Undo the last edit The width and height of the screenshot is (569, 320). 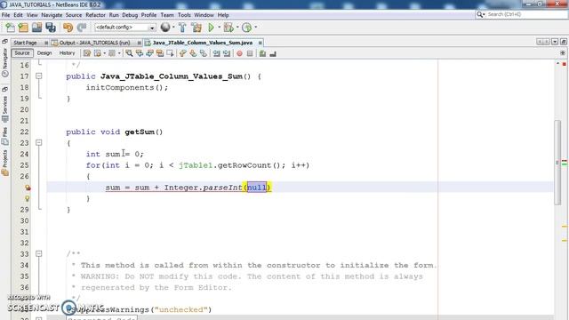[x=68, y=28]
